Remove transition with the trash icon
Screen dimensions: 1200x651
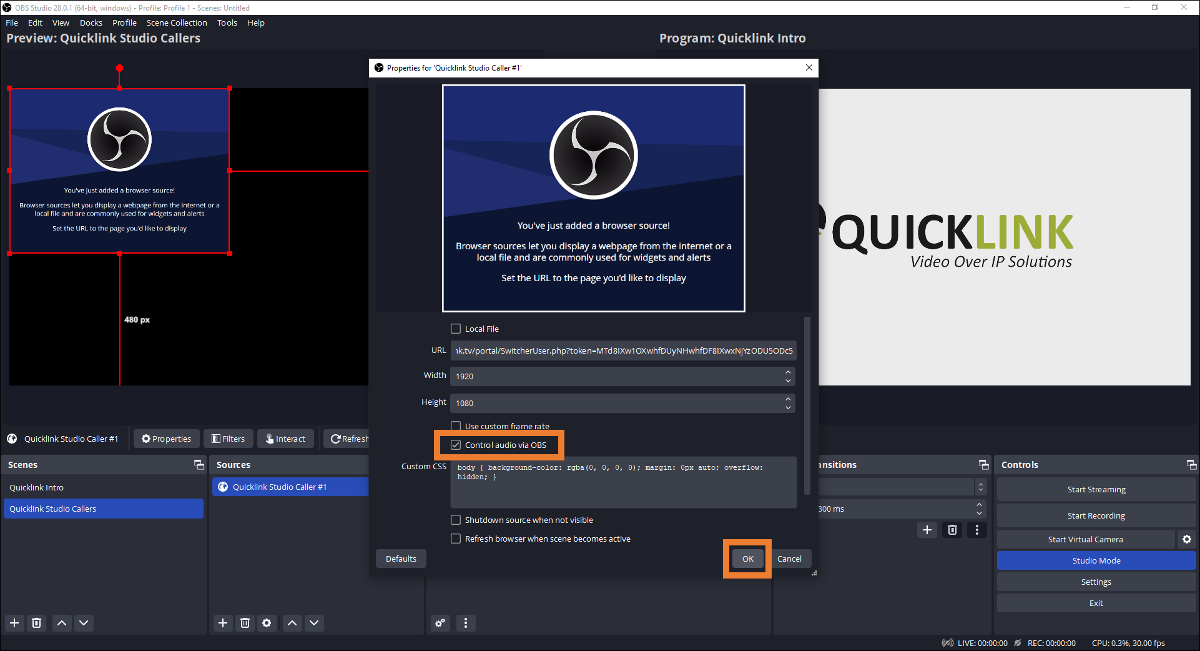952,530
